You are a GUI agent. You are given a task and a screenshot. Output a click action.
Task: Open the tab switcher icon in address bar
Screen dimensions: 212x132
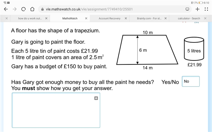[x=187, y=9]
